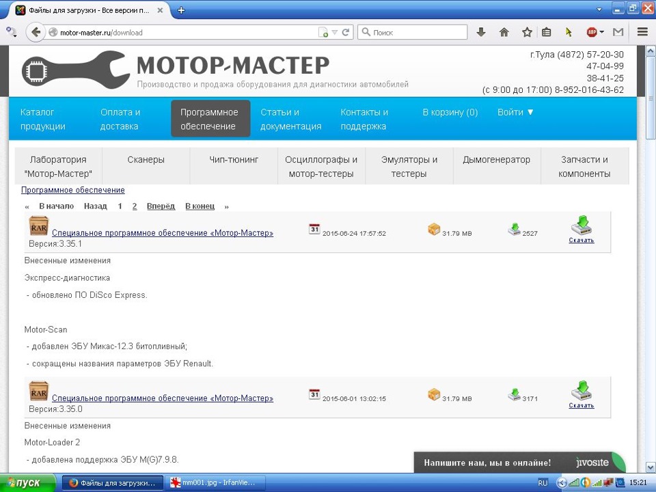656x492 pixels.
Task: Click the RAR archive icon for version 3.35.0
Action: [x=38, y=392]
